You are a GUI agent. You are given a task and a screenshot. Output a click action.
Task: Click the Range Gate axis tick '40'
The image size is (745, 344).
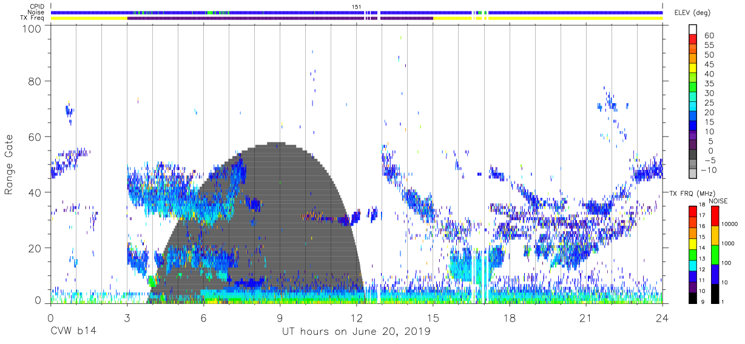35,192
